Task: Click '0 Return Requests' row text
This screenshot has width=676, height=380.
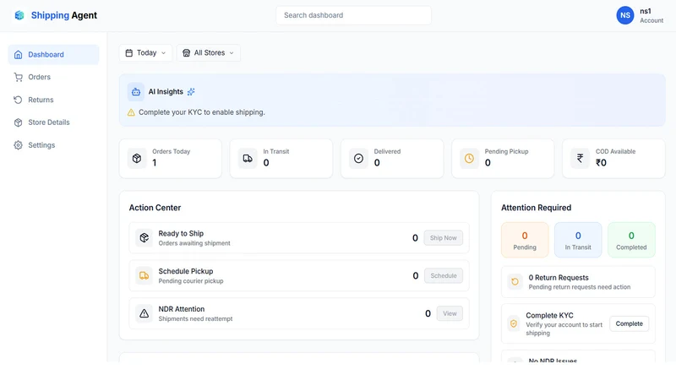Action: point(559,278)
